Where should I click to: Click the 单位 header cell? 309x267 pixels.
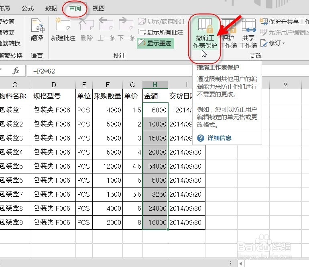[84, 96]
